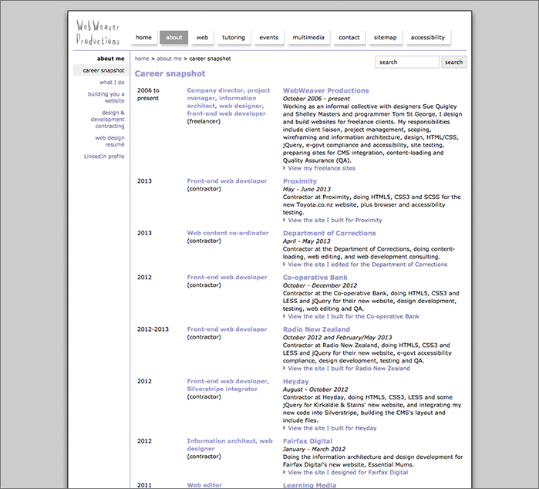Follow the home breadcrumb link
Viewport: 539px width, 489px height.
click(142, 59)
